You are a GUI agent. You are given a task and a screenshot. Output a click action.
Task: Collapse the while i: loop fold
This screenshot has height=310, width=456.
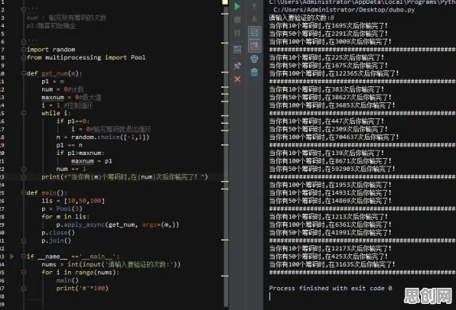coord(24,113)
